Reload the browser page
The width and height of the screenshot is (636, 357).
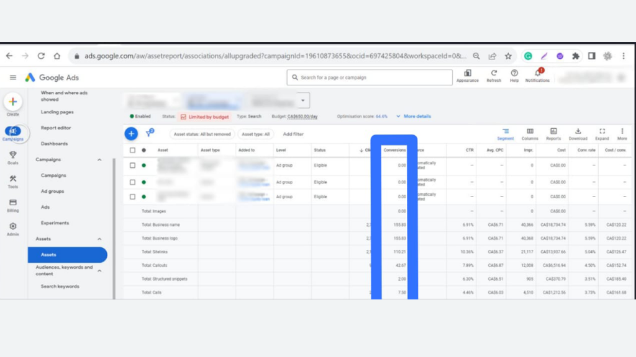coord(41,56)
